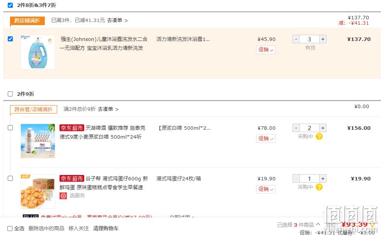Uncheck the Johnson shampoo item checkbox
This screenshot has width=381, height=236.
click(x=10, y=39)
